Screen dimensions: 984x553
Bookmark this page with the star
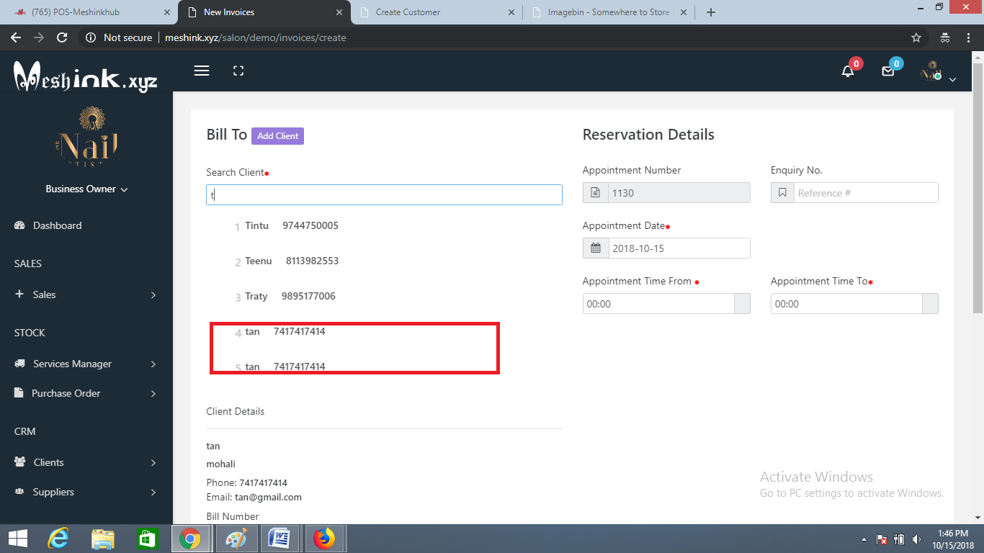pos(916,37)
